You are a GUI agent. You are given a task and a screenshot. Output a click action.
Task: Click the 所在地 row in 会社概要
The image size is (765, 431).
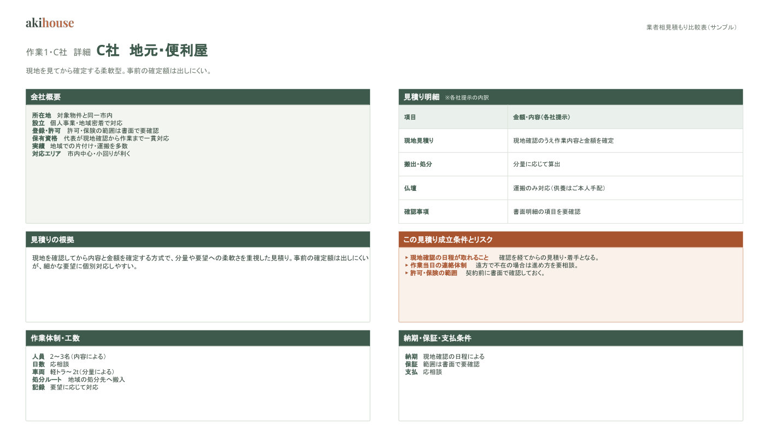[72, 115]
